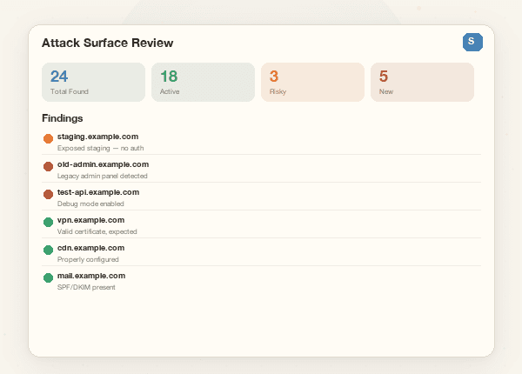Viewport: 522px width, 374px height.
Task: Click the "Legacy admin panel detected" description
Action: 102,176
